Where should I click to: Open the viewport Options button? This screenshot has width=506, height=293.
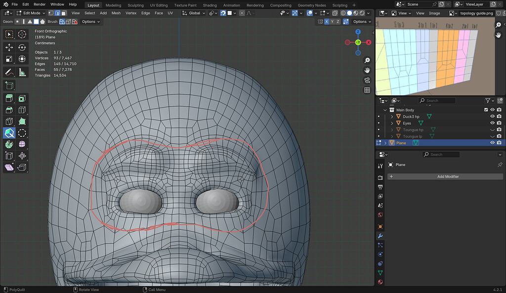[x=362, y=21]
